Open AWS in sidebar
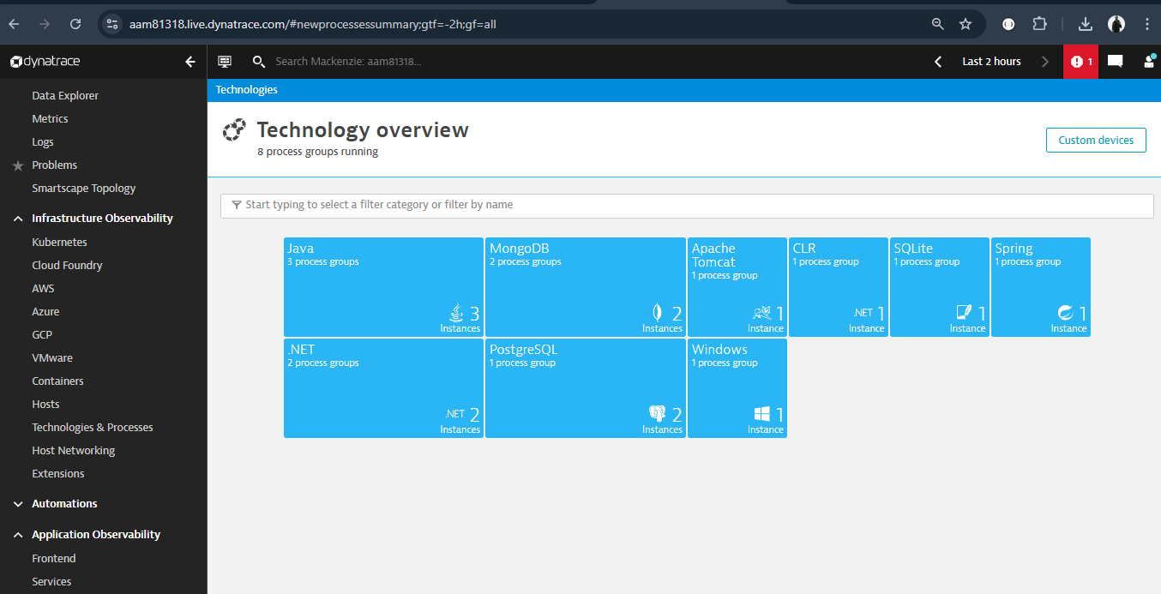This screenshot has width=1161, height=594. (x=43, y=289)
